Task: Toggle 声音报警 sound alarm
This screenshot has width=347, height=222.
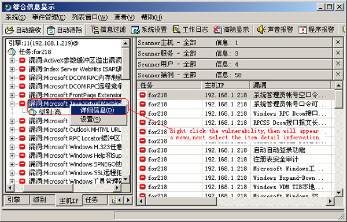Action: (x=275, y=30)
